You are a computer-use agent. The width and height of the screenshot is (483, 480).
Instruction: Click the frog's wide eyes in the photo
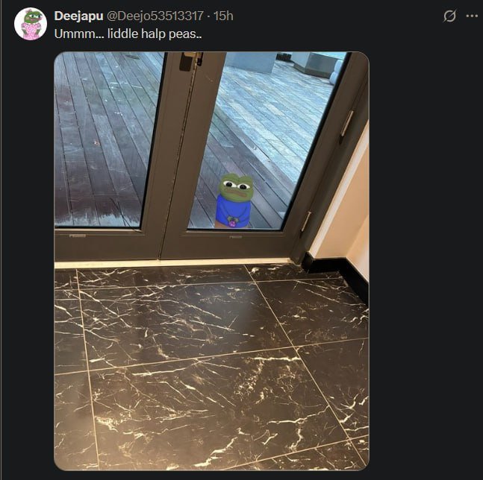point(237,185)
